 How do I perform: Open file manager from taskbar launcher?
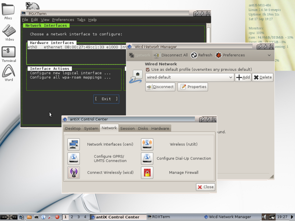coord(29,217)
